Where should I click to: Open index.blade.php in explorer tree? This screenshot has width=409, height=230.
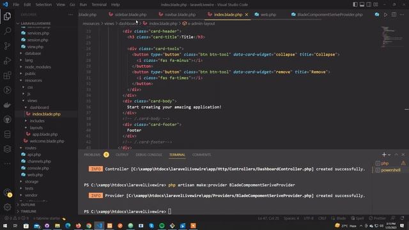pyautogui.click(x=46, y=114)
